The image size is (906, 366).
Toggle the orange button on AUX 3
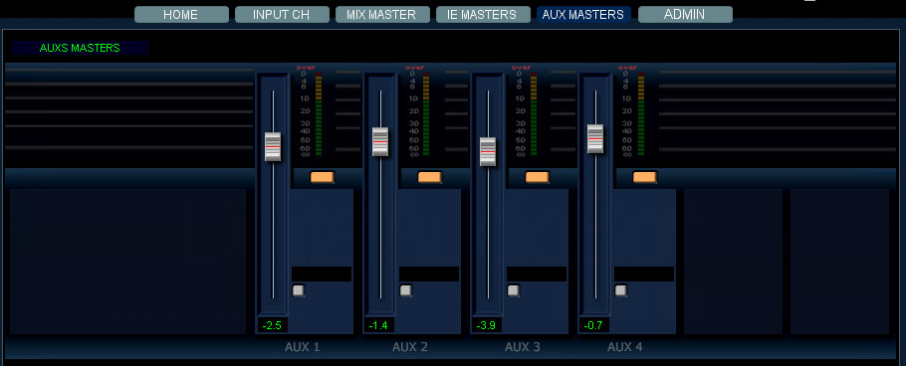coord(538,177)
